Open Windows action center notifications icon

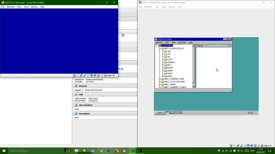point(270,151)
